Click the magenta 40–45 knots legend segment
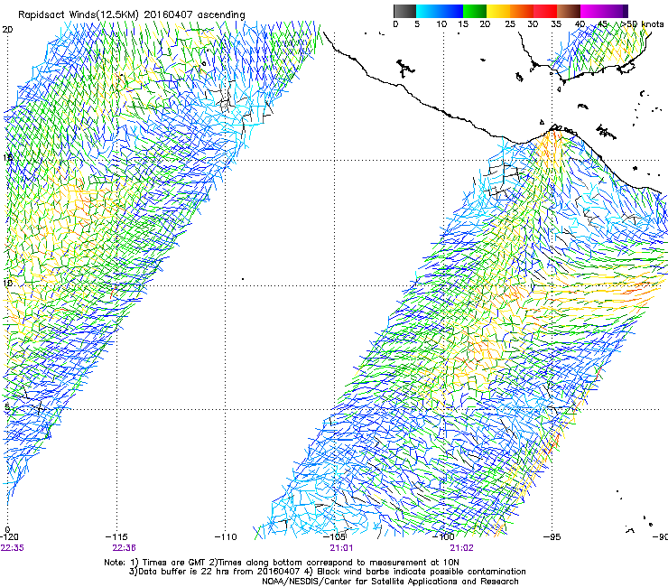This screenshot has height=587, width=668. [592, 11]
